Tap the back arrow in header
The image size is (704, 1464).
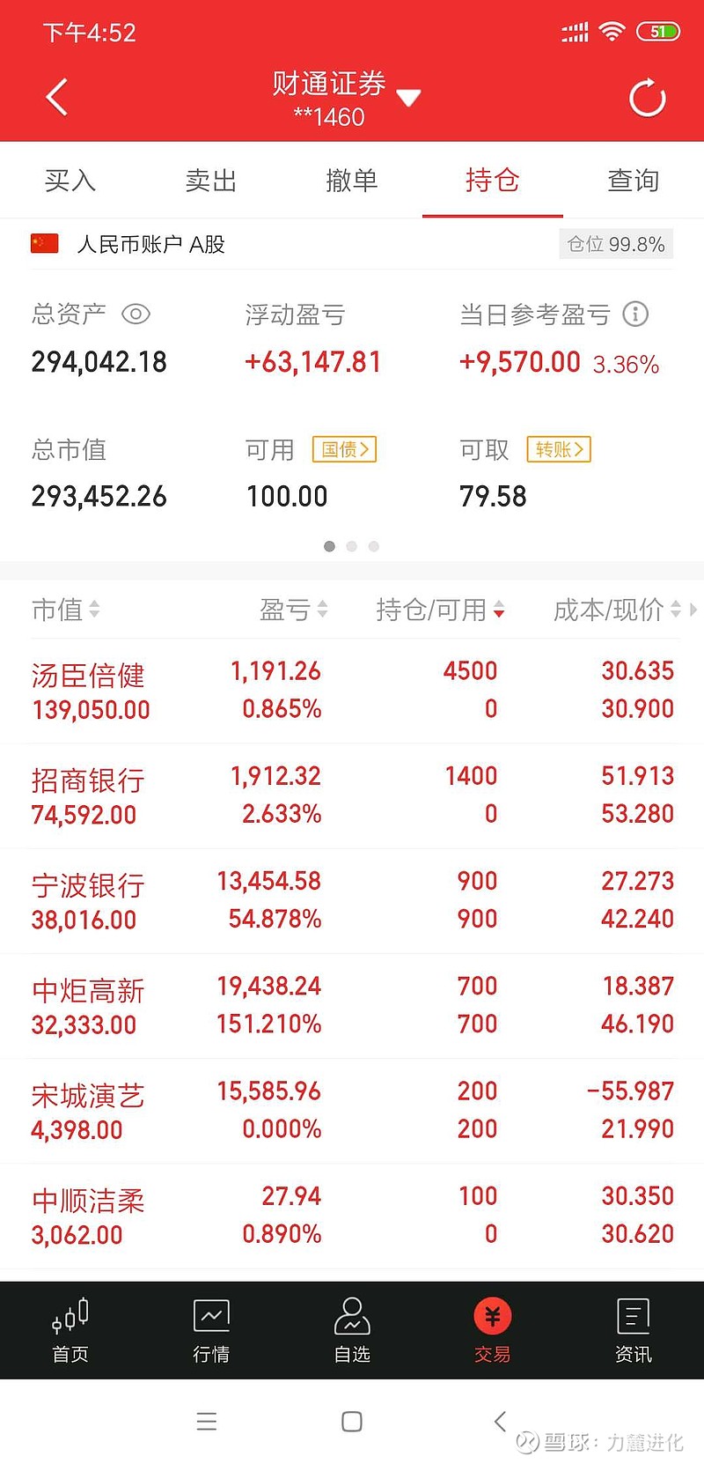[x=57, y=98]
